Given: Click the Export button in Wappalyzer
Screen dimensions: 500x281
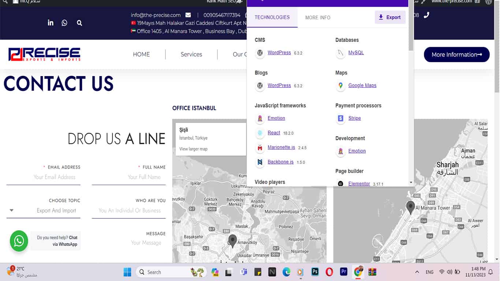Looking at the screenshot, I should pos(390,17).
